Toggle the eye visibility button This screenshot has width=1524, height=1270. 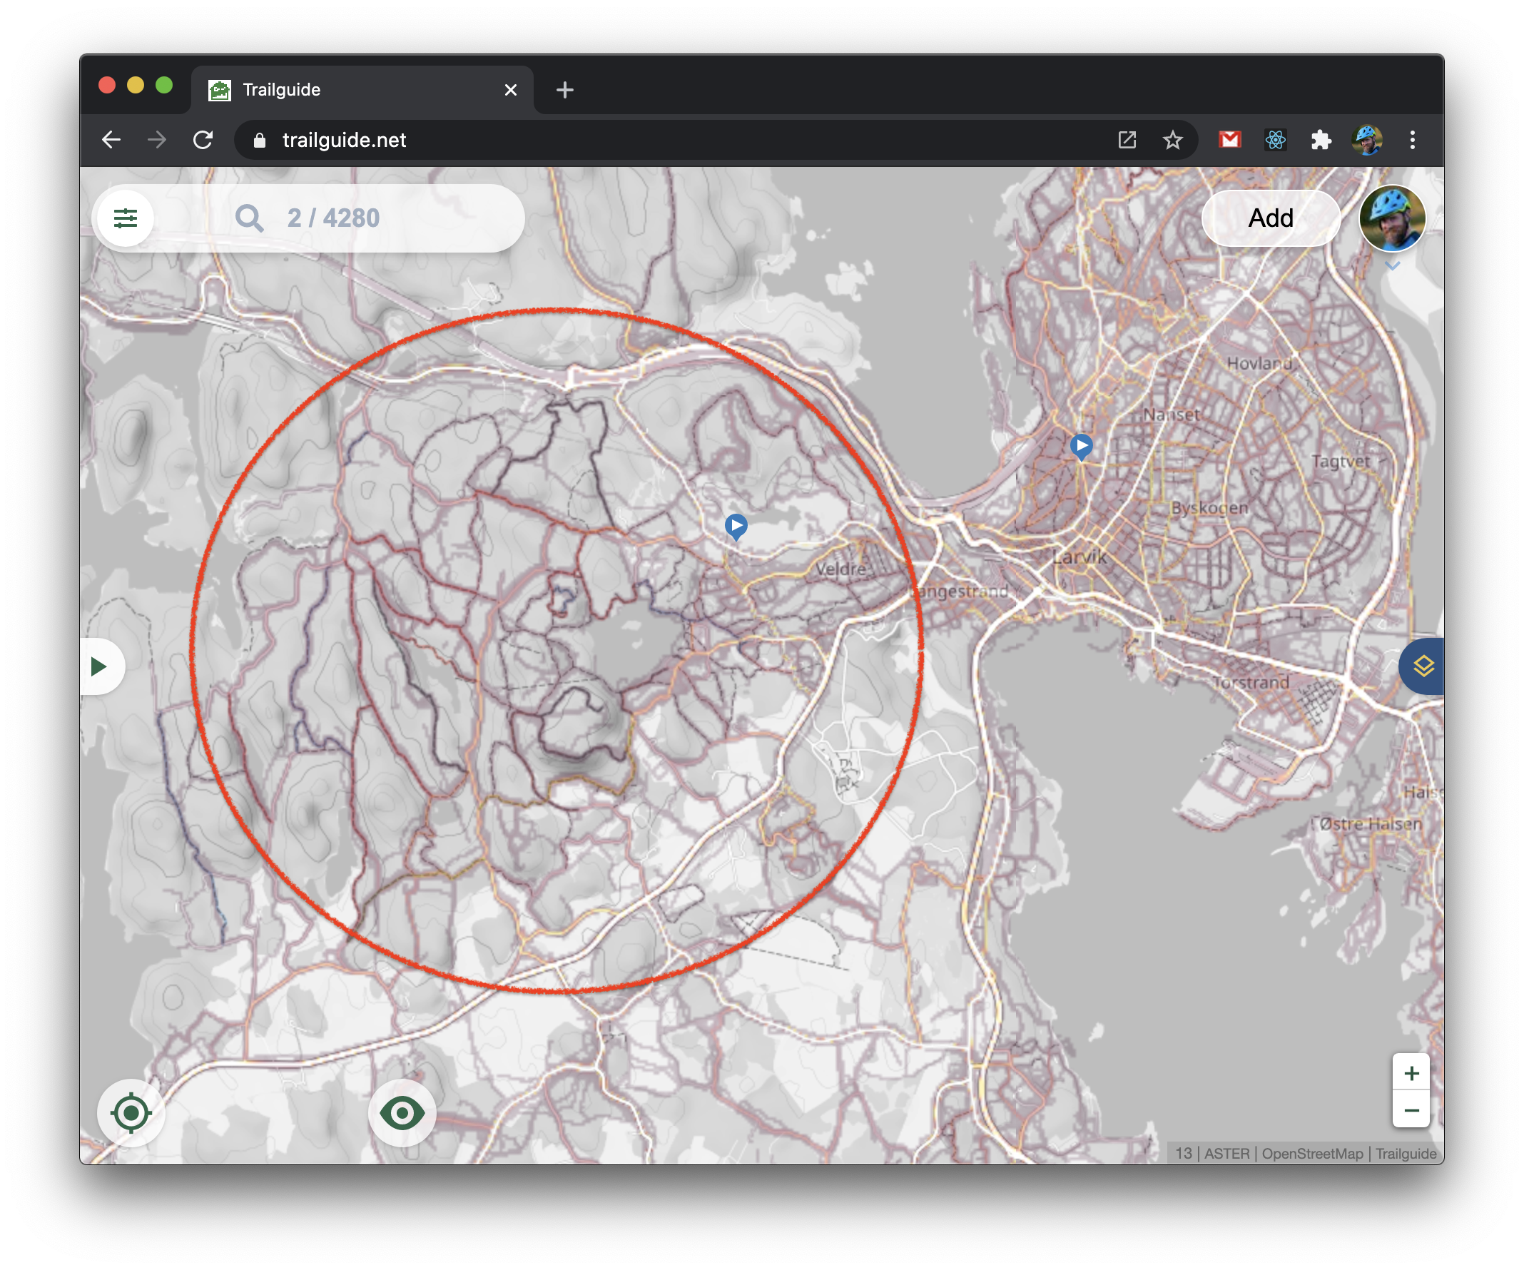[402, 1112]
